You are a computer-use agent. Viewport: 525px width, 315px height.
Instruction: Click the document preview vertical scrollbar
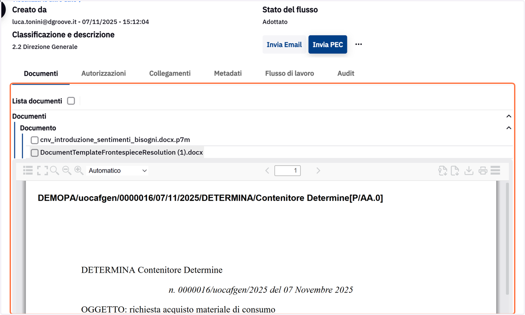click(507, 238)
